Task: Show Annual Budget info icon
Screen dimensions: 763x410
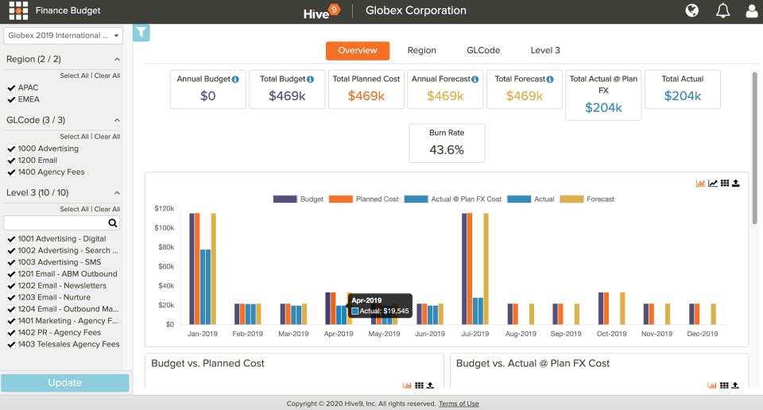Action: coord(235,79)
